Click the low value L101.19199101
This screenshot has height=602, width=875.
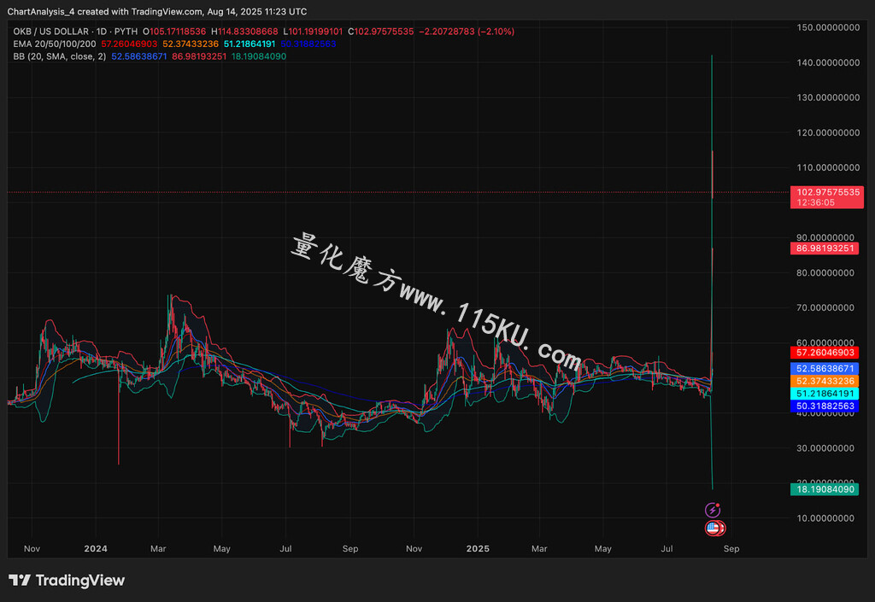pos(313,32)
